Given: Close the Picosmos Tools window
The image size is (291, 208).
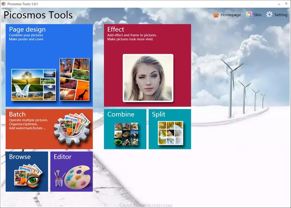Looking at the screenshot, I should pos(286,4).
